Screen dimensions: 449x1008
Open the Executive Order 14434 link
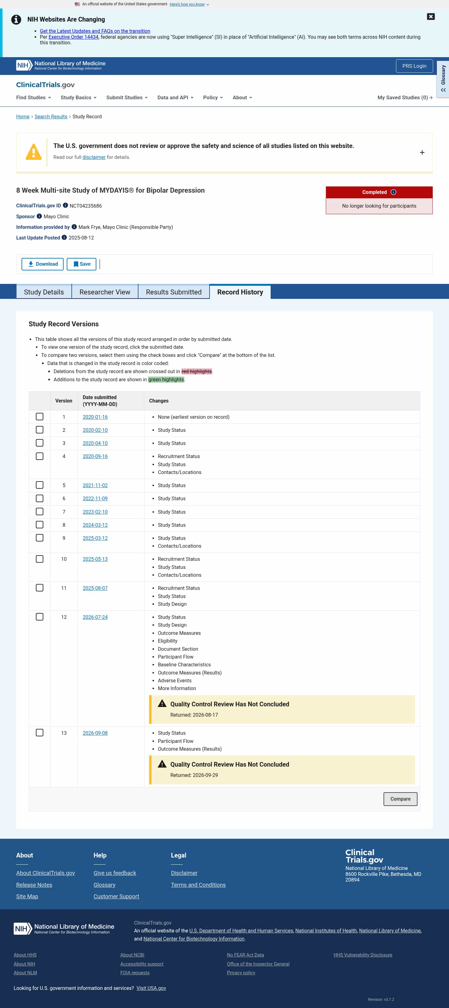(74, 37)
